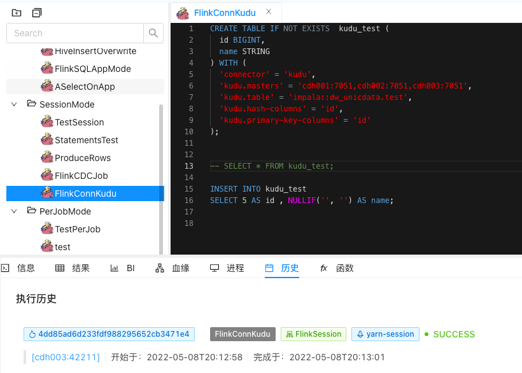Click the calendar icon beside 历史
This screenshot has width=522, height=373.
click(x=269, y=268)
